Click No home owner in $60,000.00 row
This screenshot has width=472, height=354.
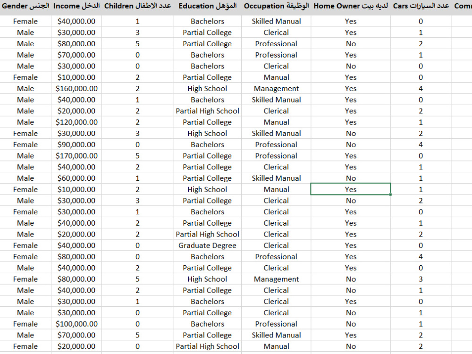[x=351, y=178]
